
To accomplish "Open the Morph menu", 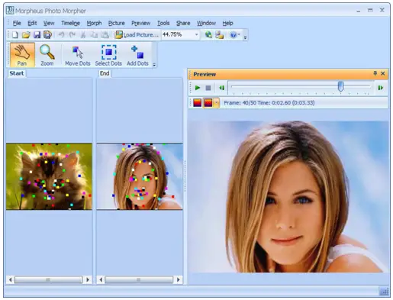I will click(94, 23).
